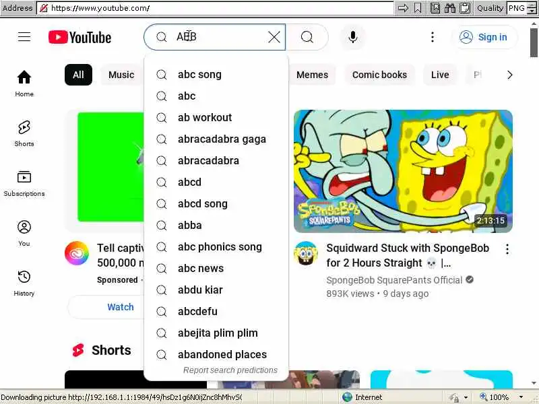Click the bookmark ribbon toolbar icon
Image resolution: width=539 pixels, height=404 pixels.
click(418, 8)
